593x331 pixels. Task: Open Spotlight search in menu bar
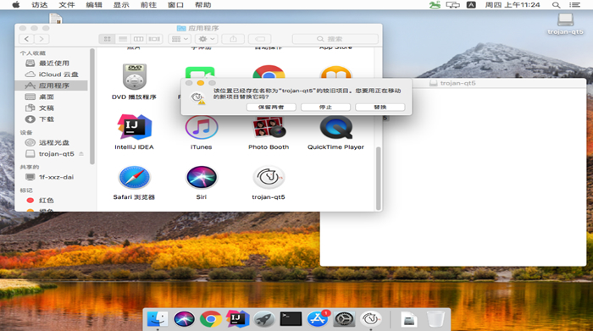click(x=556, y=5)
